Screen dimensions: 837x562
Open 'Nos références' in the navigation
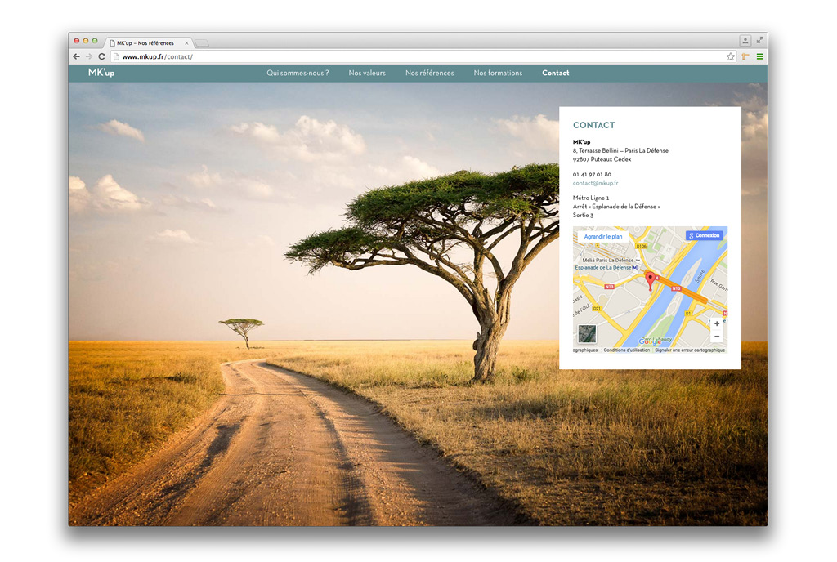tap(430, 73)
